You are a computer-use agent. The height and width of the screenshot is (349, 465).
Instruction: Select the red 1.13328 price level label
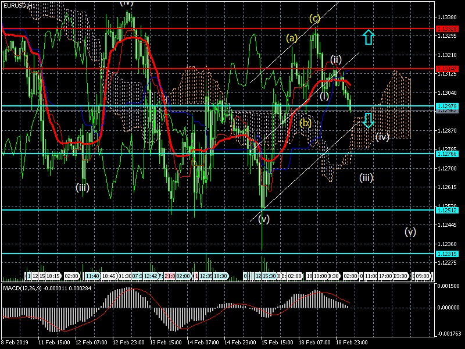448,29
